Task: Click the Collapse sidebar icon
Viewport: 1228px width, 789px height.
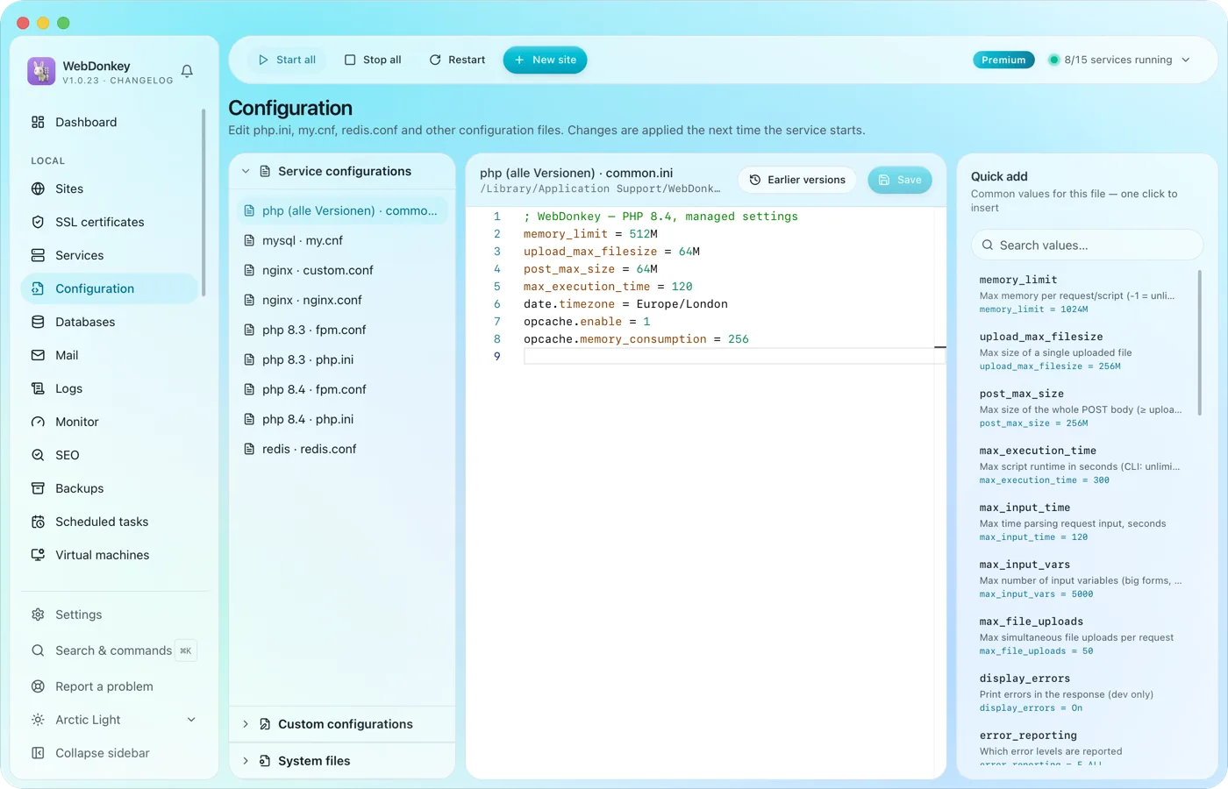Action: click(38, 753)
